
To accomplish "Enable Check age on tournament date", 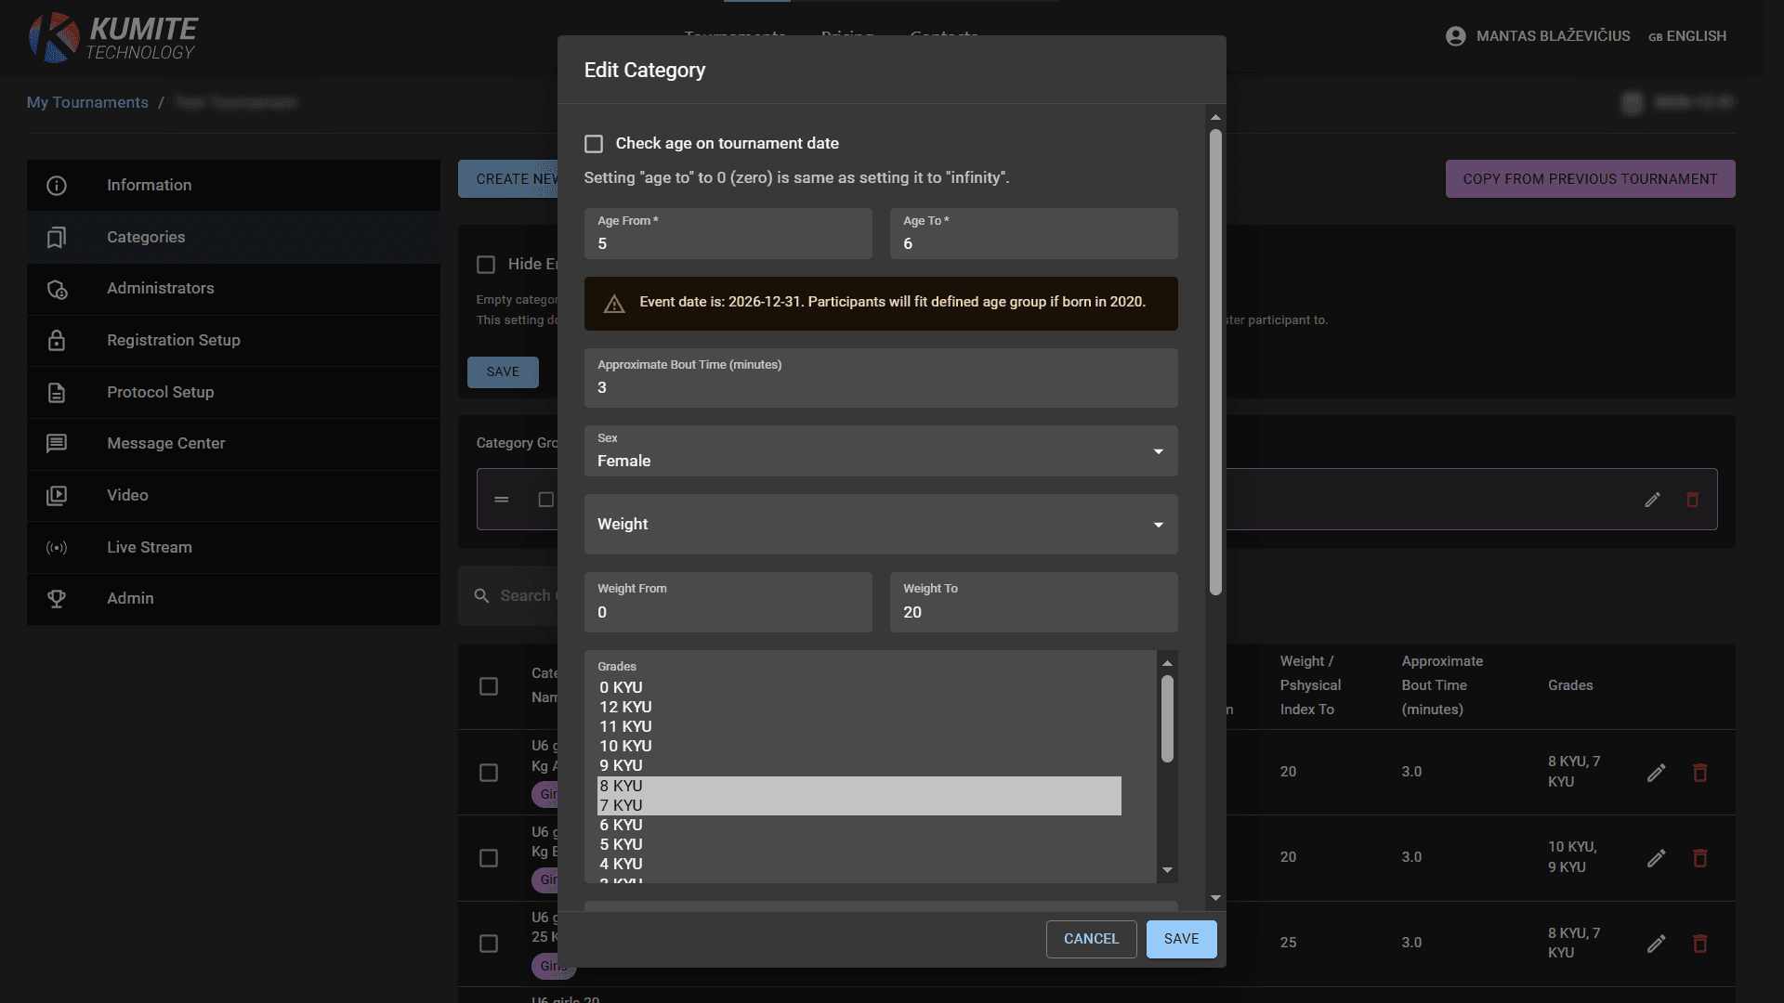I will click(x=594, y=144).
